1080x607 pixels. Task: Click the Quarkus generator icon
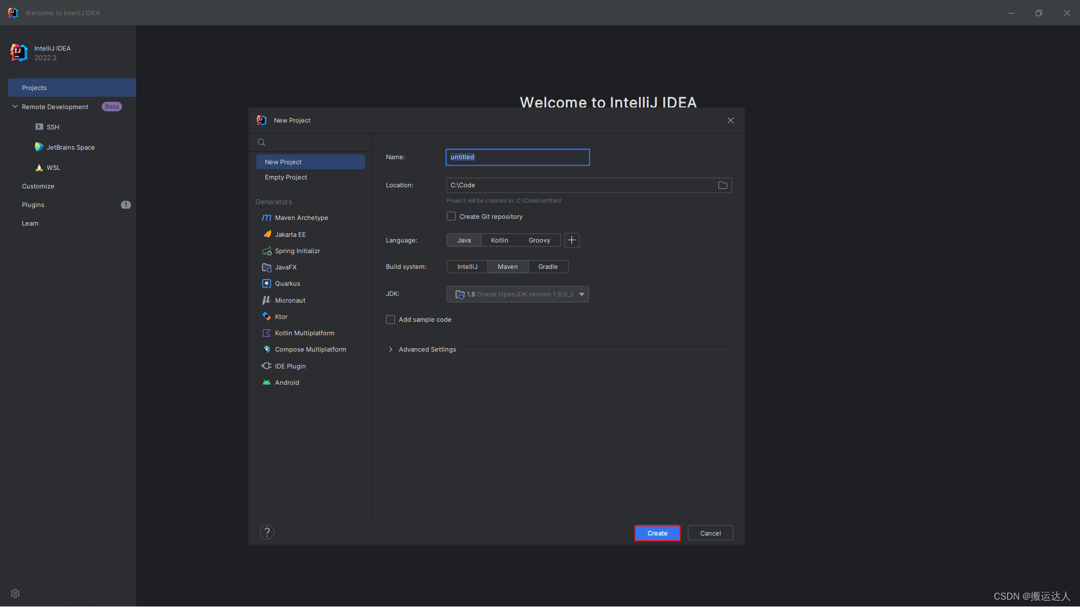pos(267,284)
